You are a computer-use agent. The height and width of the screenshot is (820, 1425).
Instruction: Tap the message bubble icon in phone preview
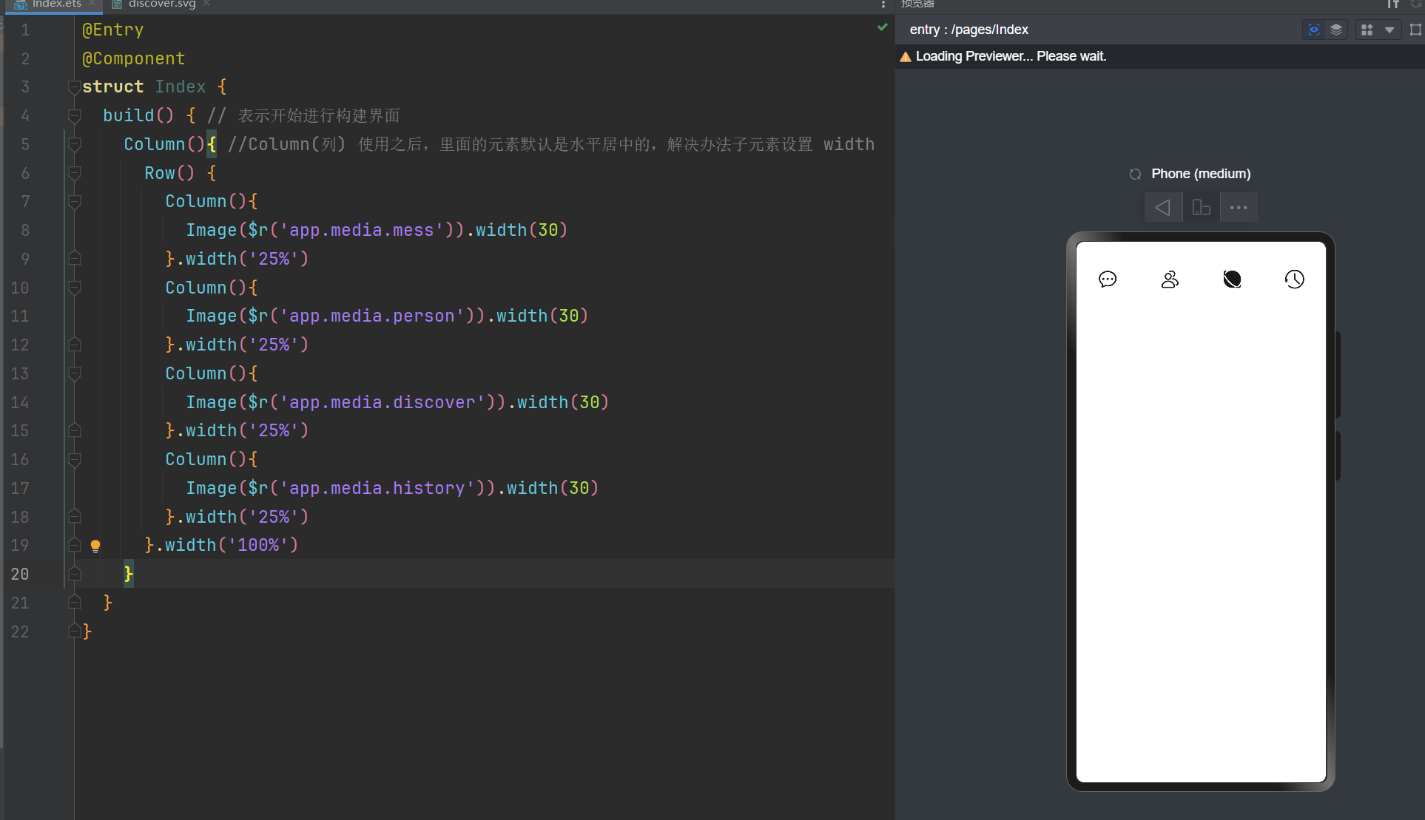[1108, 279]
